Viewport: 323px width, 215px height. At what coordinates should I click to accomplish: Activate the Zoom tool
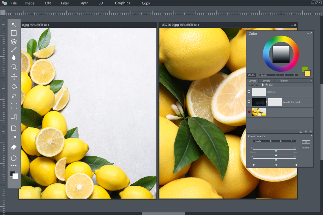click(14, 67)
